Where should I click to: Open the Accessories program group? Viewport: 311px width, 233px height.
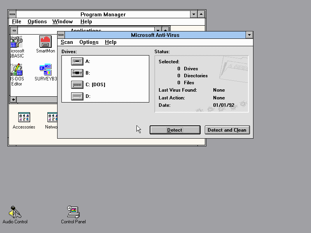click(x=24, y=117)
